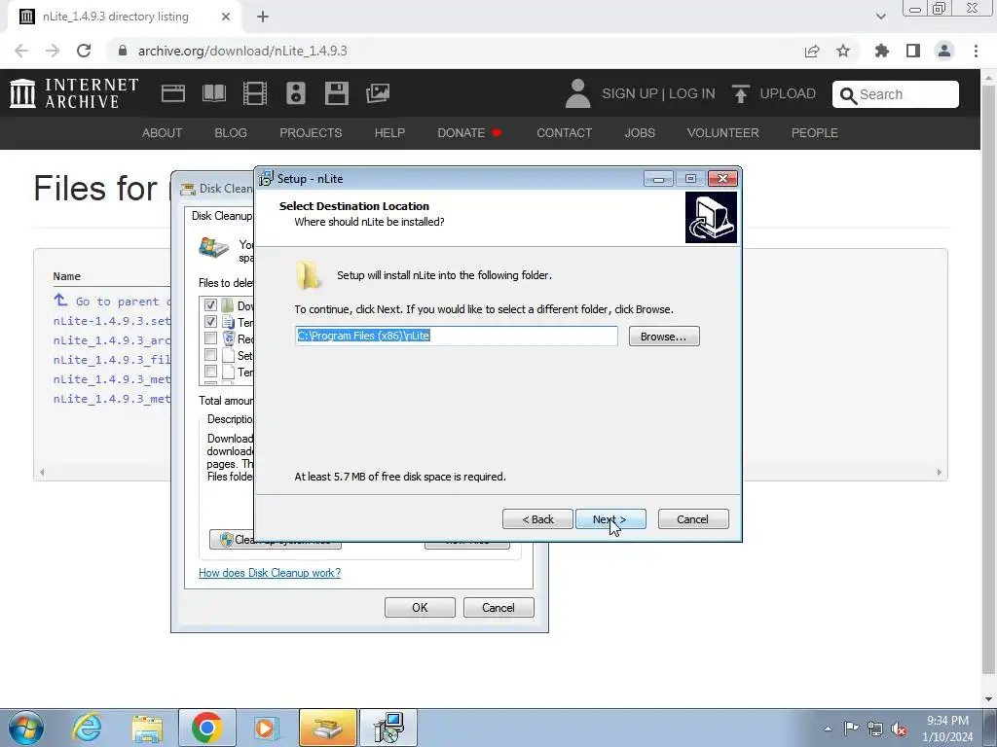This screenshot has width=997, height=747.
Task: Bookmark this page star icon
Action: point(843,51)
